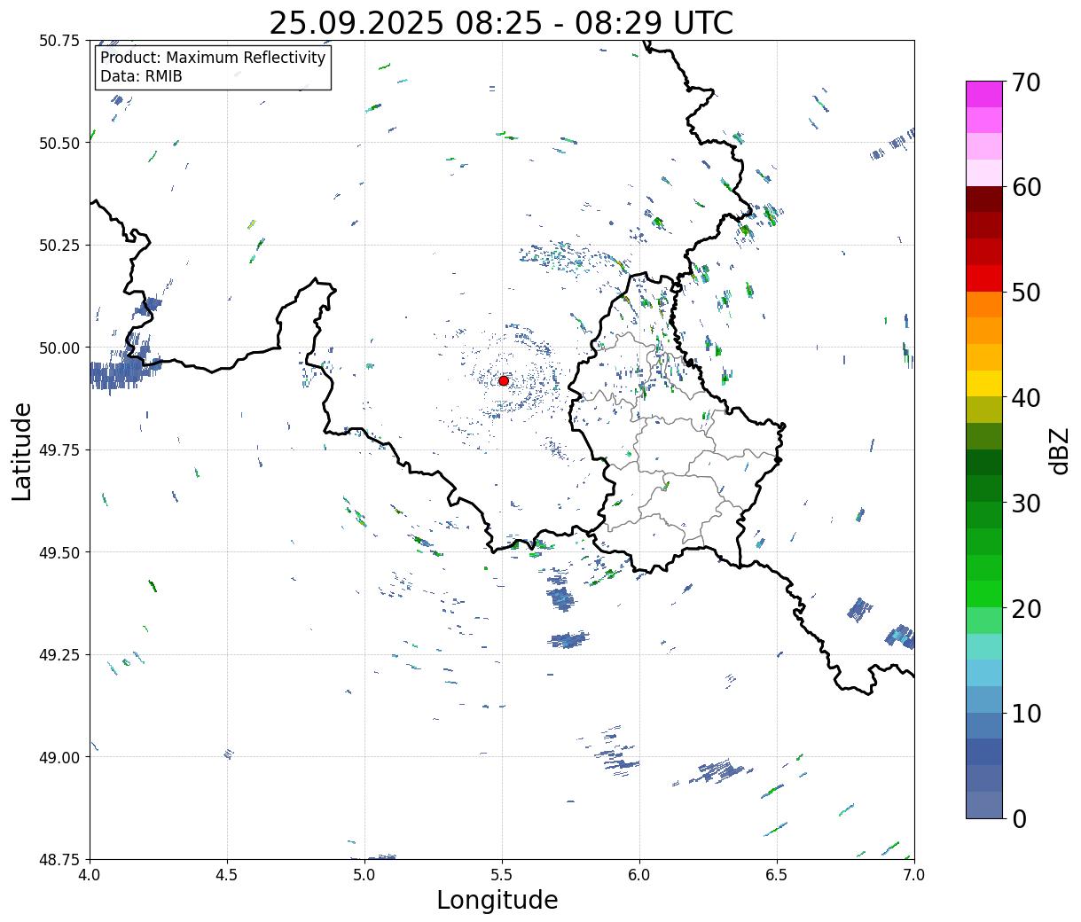Screen dimensions: 1081x922
Task: Click the latitude tick label 50.75
Action: point(60,41)
